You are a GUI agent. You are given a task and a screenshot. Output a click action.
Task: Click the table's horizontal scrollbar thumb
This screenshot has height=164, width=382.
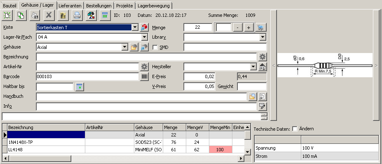40,158
